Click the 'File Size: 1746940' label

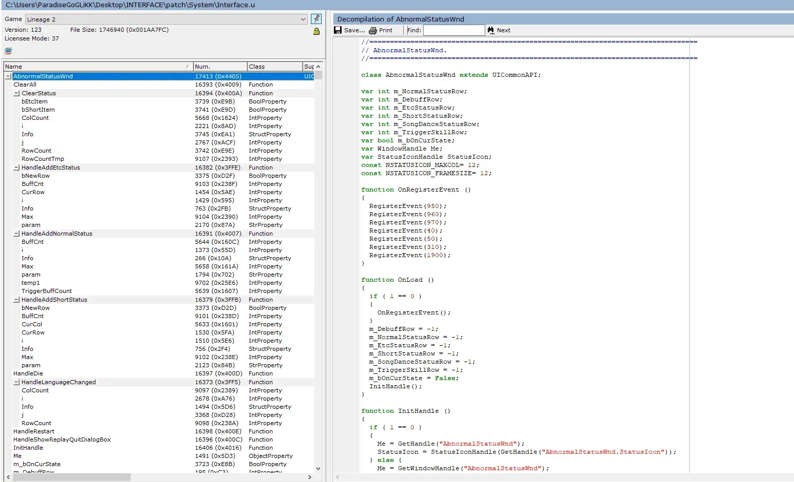[x=120, y=30]
